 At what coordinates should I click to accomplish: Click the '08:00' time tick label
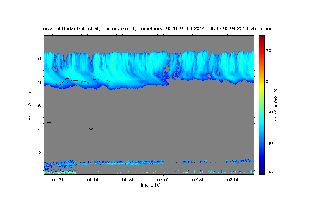click(233, 180)
